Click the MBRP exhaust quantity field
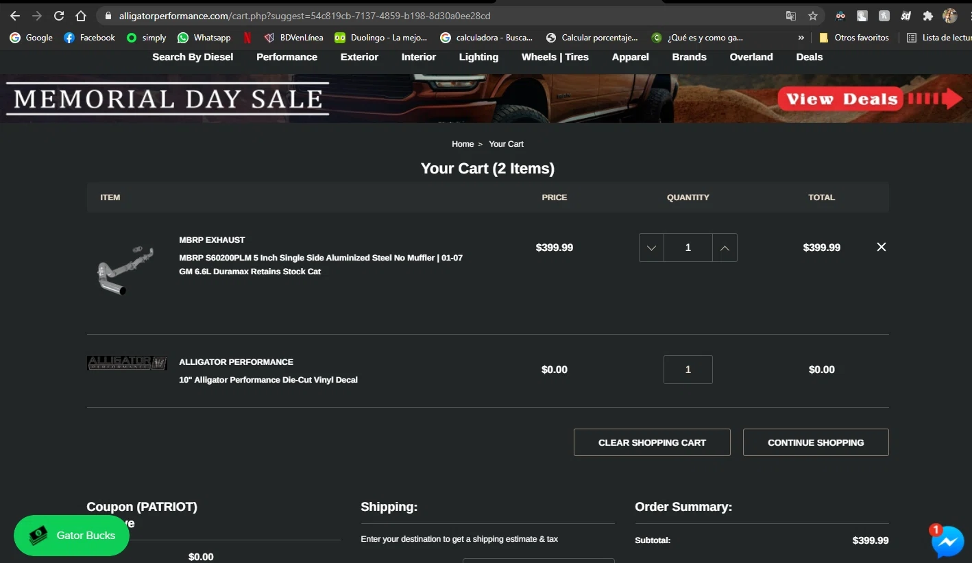The width and height of the screenshot is (972, 563). 688,248
